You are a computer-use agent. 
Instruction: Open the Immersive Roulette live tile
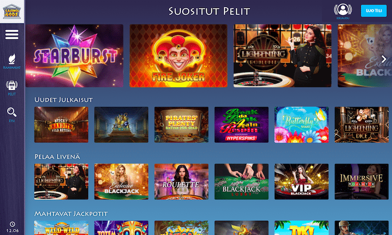click(361, 181)
